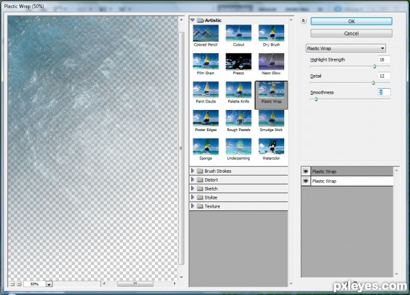Screen dimensions: 410x295
Task: Select the bottom Plastic Wrap effect layer
Action: (352, 181)
